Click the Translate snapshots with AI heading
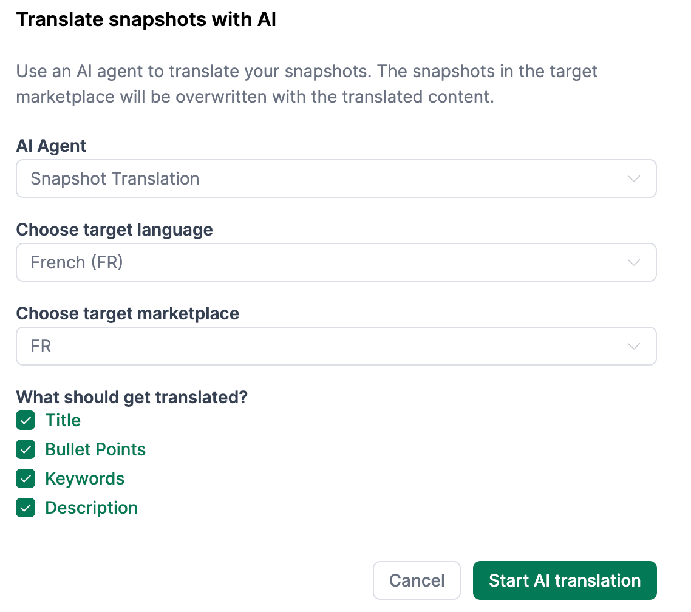The width and height of the screenshot is (691, 612). (146, 19)
